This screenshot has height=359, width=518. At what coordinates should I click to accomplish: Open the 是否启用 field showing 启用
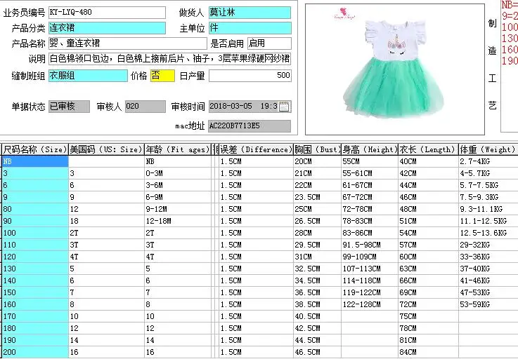(x=269, y=43)
